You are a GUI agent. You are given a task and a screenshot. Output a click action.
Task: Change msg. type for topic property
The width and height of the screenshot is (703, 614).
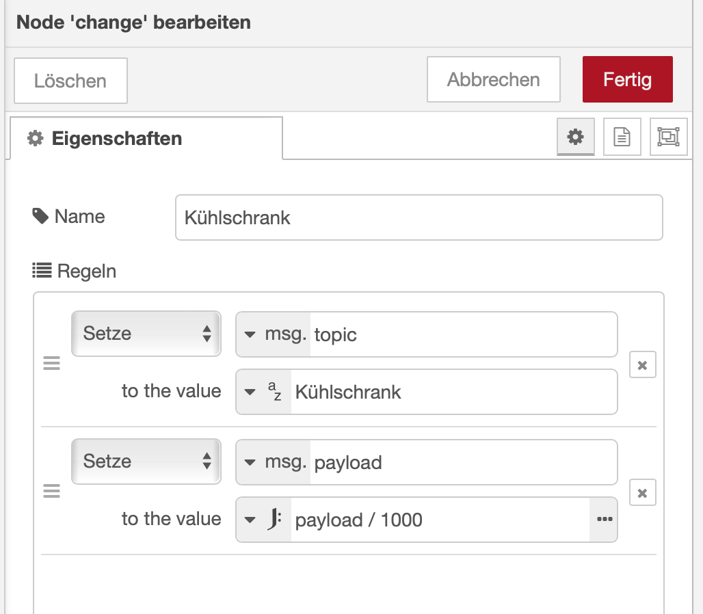click(x=274, y=334)
